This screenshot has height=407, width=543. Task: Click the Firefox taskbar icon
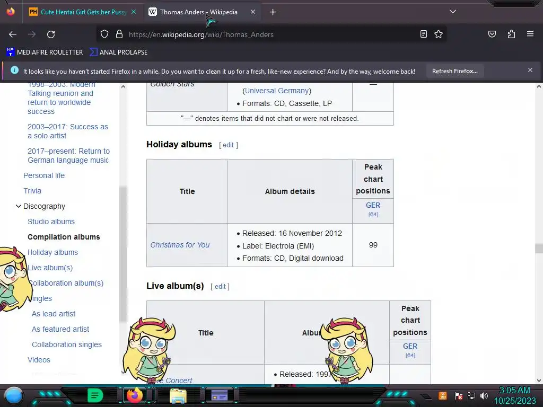135,395
